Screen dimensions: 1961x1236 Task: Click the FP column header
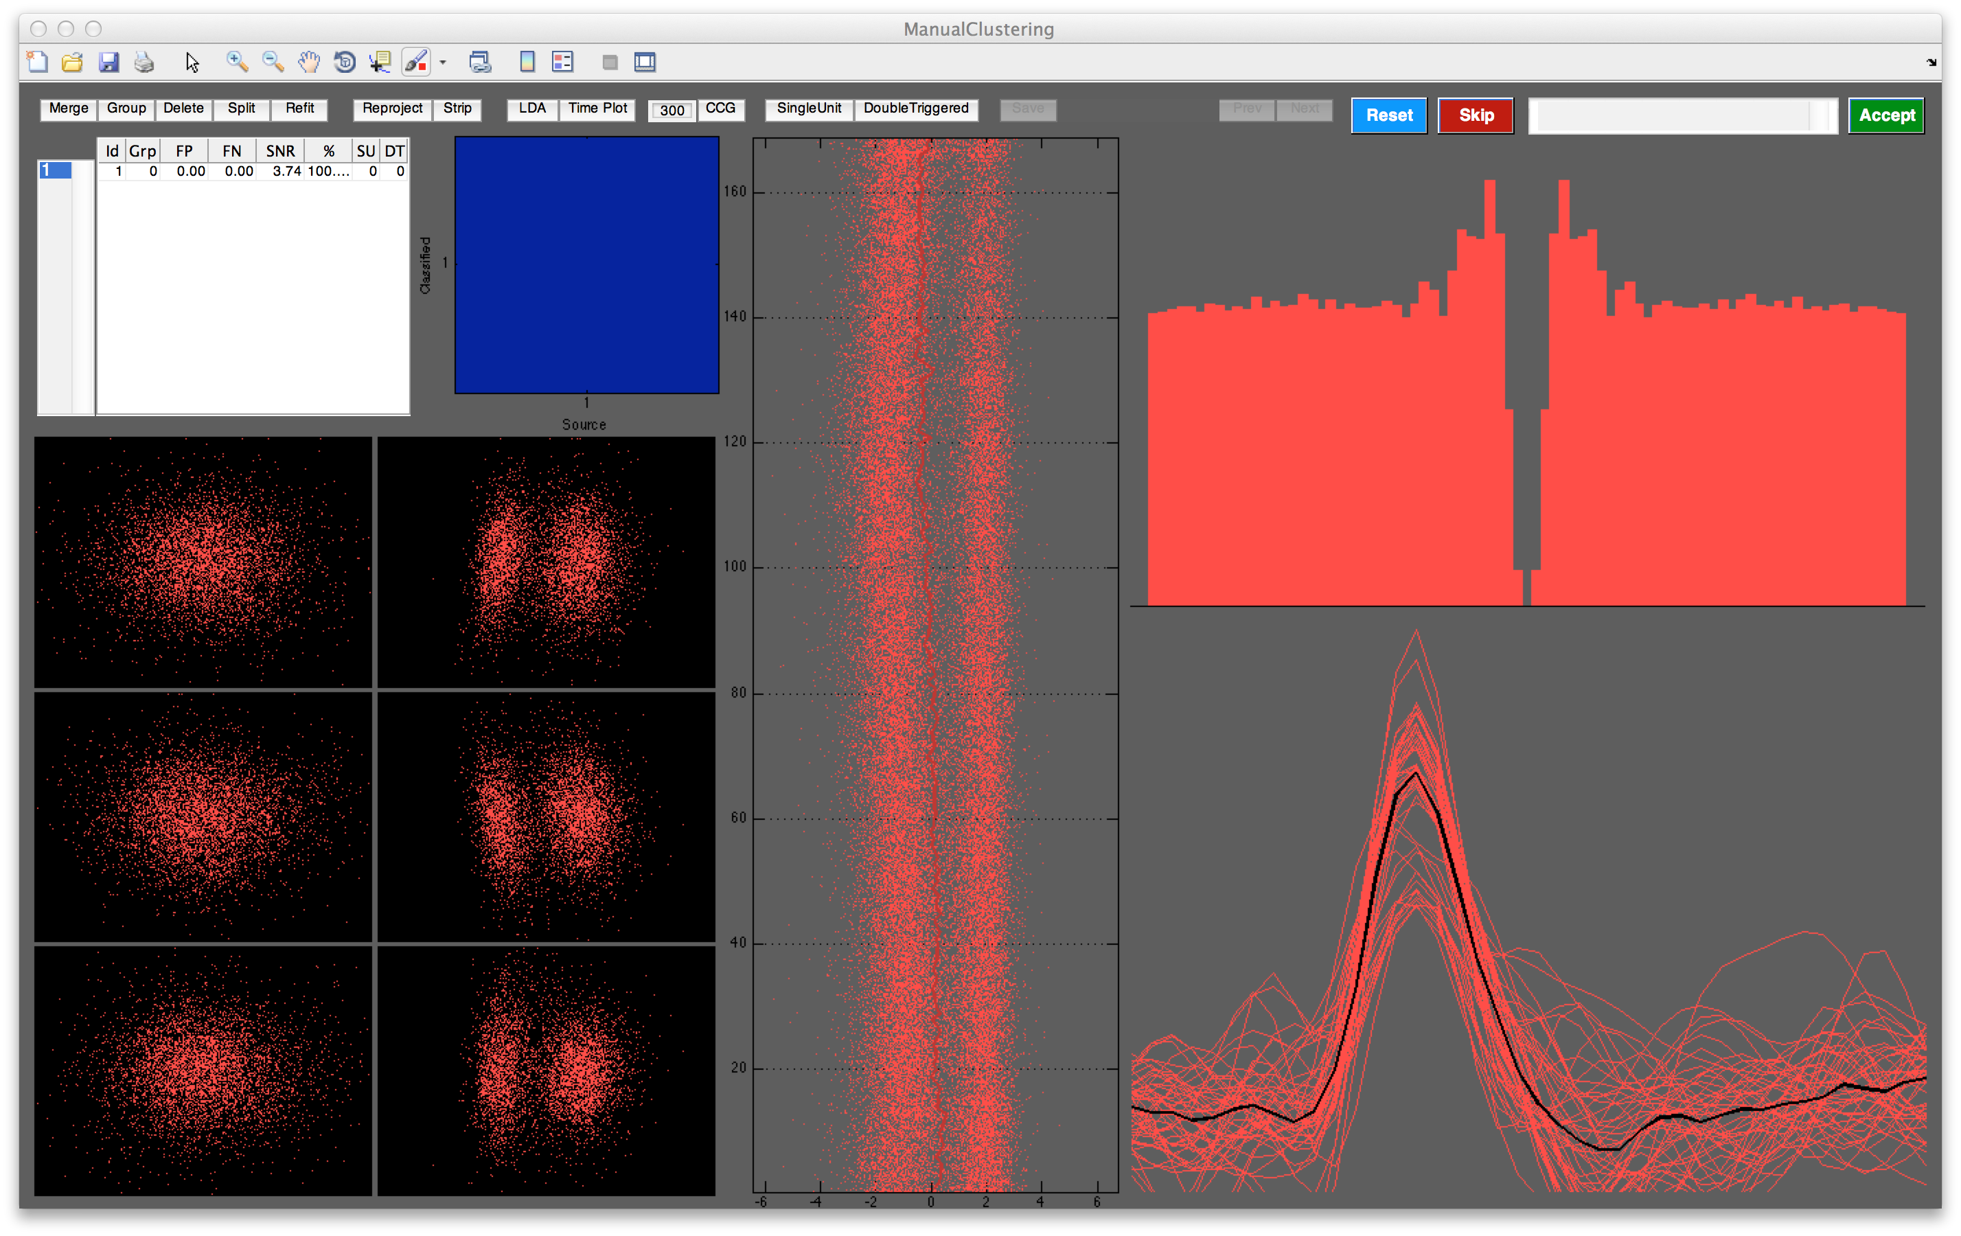point(184,152)
